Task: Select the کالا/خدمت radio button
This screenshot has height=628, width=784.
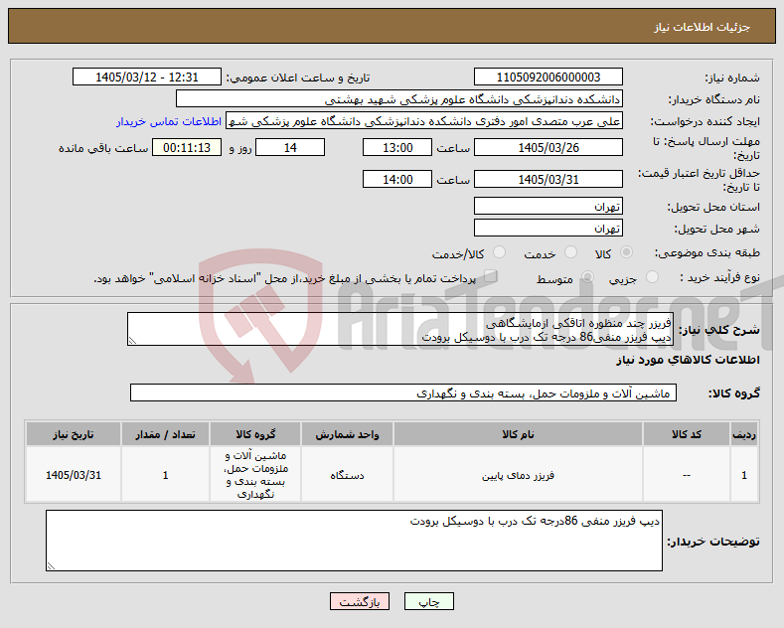Action: (x=499, y=252)
